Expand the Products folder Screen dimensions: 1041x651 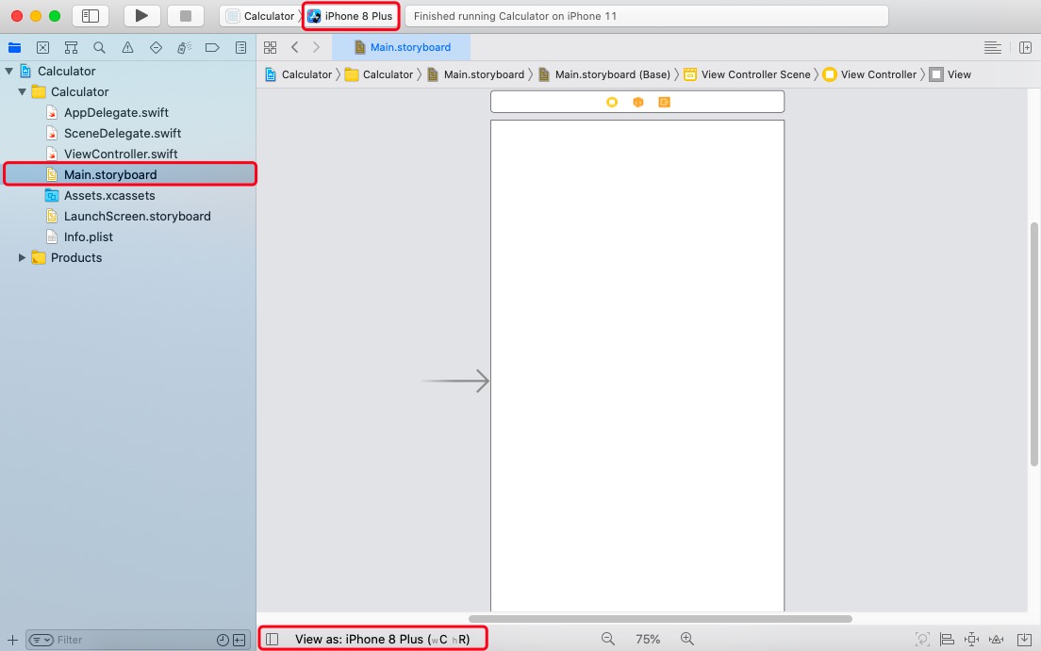[22, 257]
